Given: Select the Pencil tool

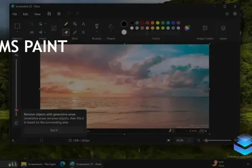Looking at the screenshot, I should 66,24.
